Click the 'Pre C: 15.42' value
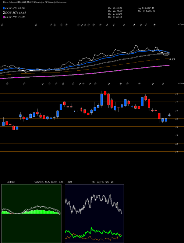Viewport: 184px width, 243px height. [x=115, y=17]
